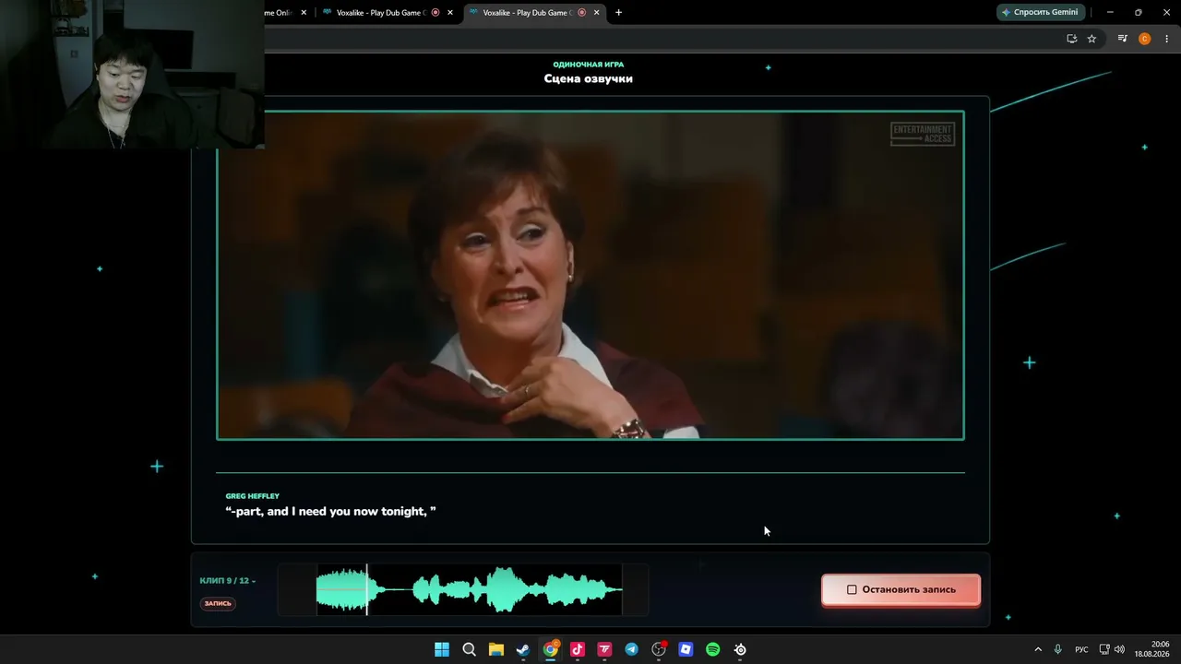Open the install app icon in address bar
1181x664 pixels.
click(x=1071, y=39)
